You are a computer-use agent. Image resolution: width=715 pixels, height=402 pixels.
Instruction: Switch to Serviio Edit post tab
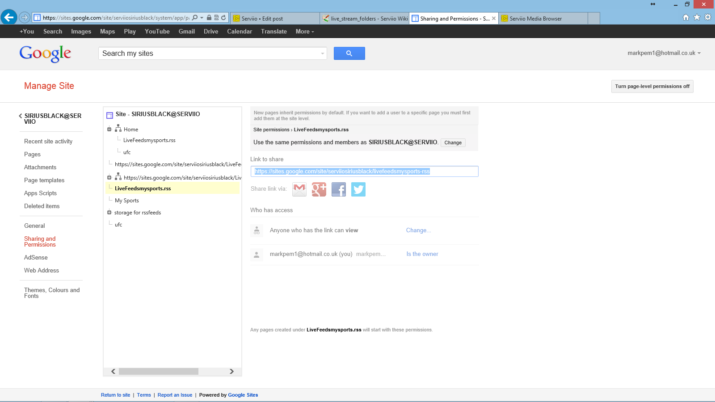[x=275, y=18]
